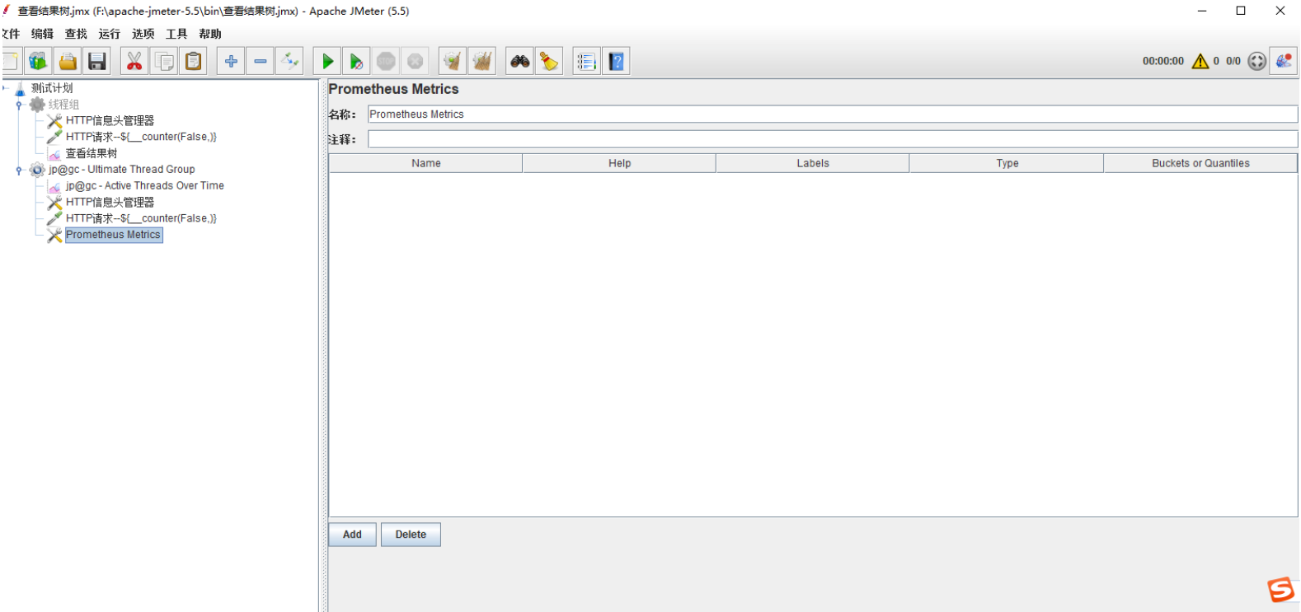The height and width of the screenshot is (612, 1301).
Task: Open the Templates icon in toolbar
Action: [x=38, y=61]
